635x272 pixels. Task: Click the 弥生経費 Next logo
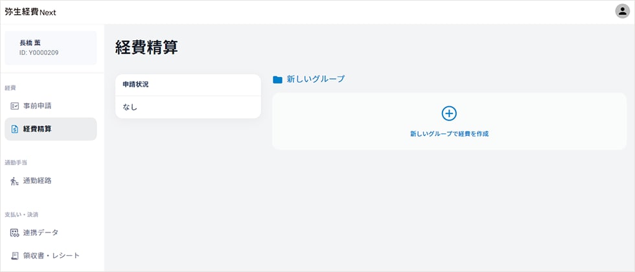pos(30,12)
